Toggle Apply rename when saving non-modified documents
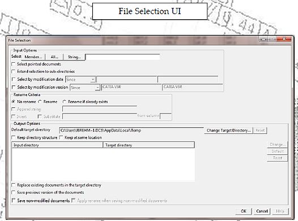This screenshot has width=298, height=221. click(73, 200)
